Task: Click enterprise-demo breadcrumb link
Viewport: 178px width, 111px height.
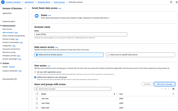Action: tap(44, 2)
